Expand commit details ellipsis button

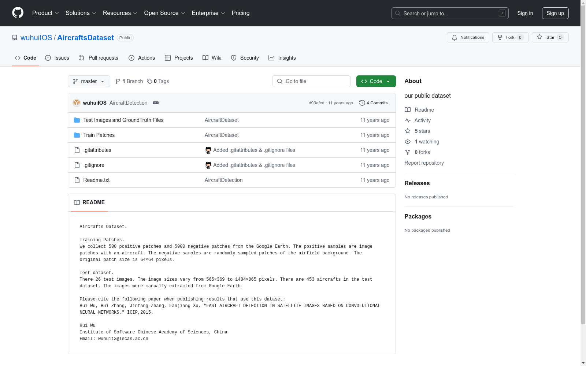[156, 103]
